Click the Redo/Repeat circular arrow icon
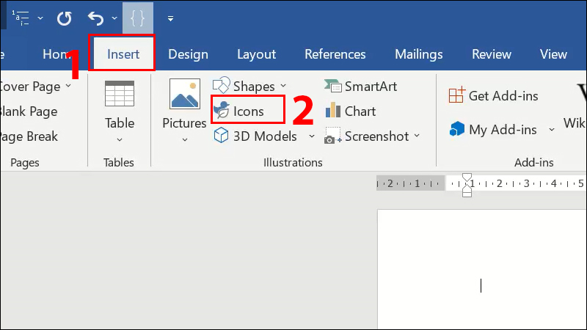This screenshot has height=330, width=587. pos(65,17)
